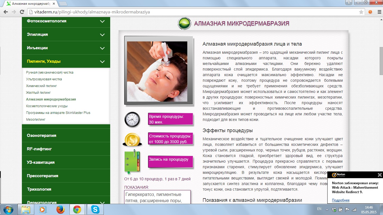Open the network signal tray icon
383x215 pixels.
[x=354, y=209]
